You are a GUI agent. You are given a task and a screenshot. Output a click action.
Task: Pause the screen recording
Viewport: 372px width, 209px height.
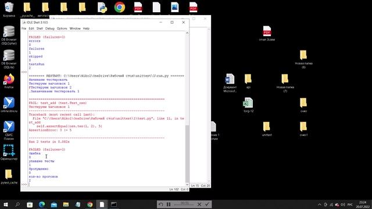pos(169,204)
